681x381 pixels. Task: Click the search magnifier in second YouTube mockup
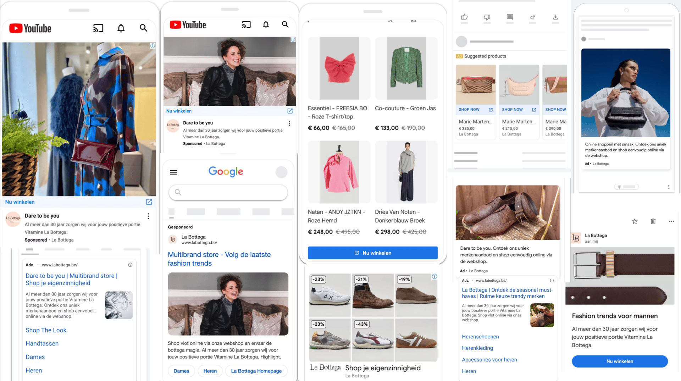[285, 24]
